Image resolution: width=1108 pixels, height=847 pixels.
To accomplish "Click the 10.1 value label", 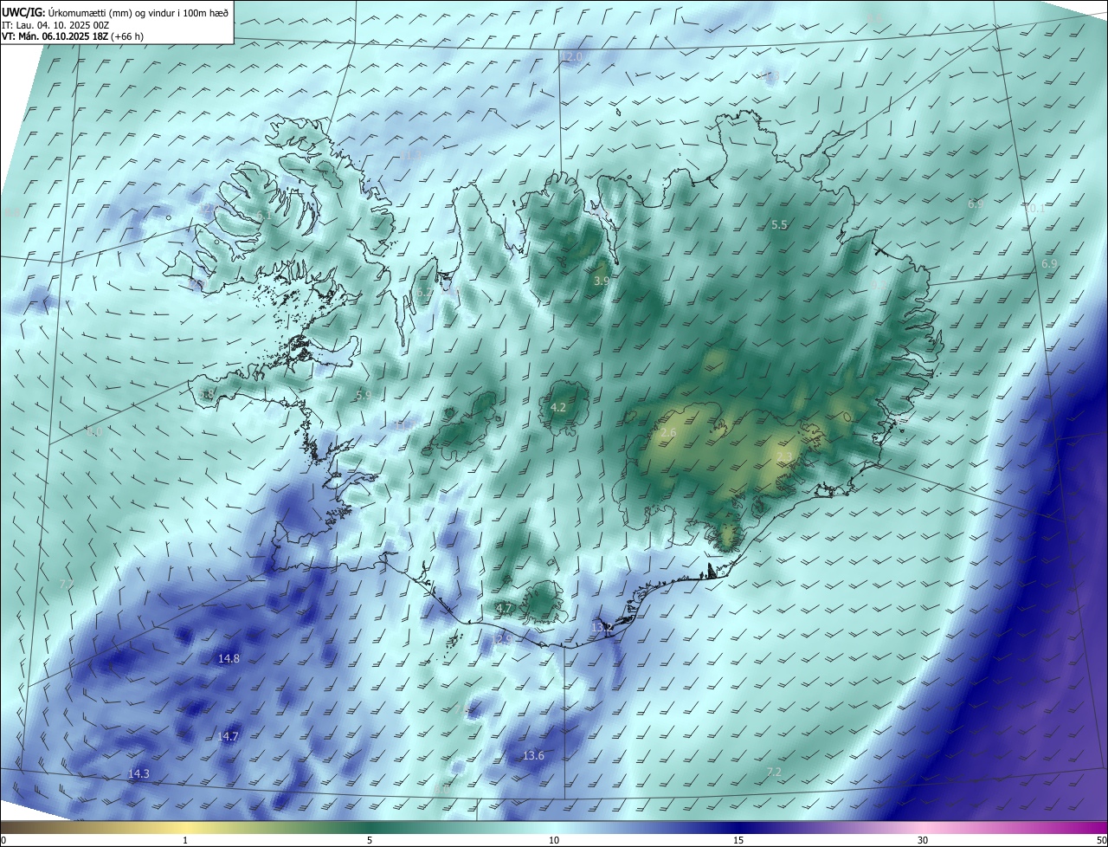I will pyautogui.click(x=1035, y=209).
